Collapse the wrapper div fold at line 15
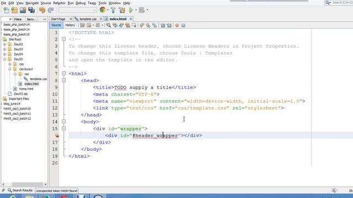353x198 pixels. (x=64, y=128)
